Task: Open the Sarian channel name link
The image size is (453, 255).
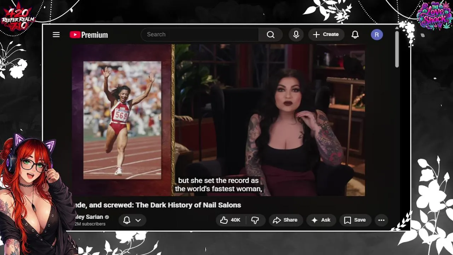Action: tap(88, 217)
